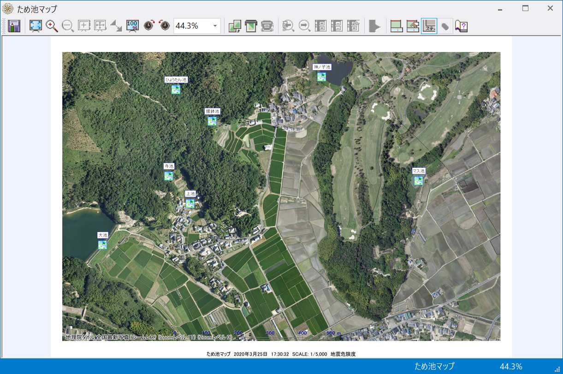Select the 大池 pond marker

tap(102, 245)
